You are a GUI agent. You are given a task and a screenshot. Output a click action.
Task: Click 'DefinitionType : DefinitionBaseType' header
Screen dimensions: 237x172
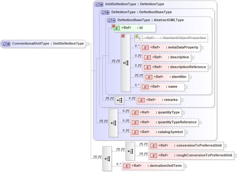point(142,12)
